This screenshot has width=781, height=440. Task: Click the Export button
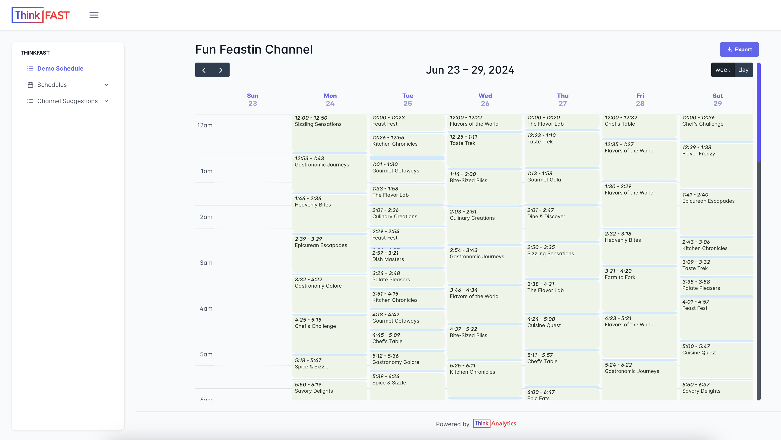coord(739,49)
